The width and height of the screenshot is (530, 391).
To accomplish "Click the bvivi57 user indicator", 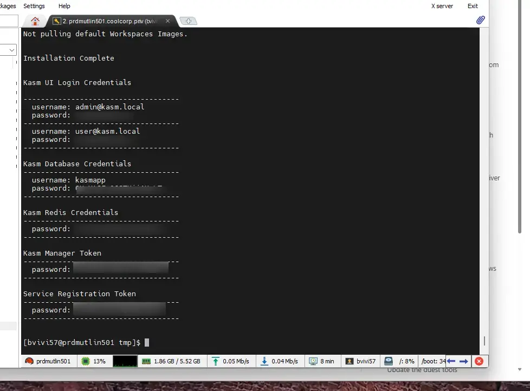I will click(x=360, y=361).
